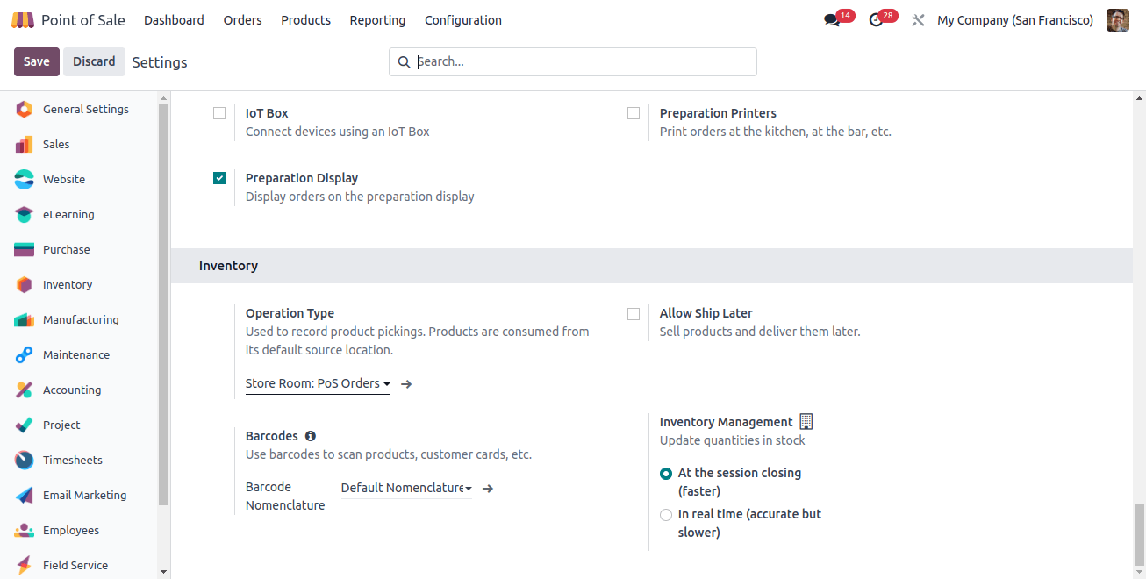Image resolution: width=1146 pixels, height=579 pixels.
Task: Select In real time radio option
Action: click(x=666, y=515)
